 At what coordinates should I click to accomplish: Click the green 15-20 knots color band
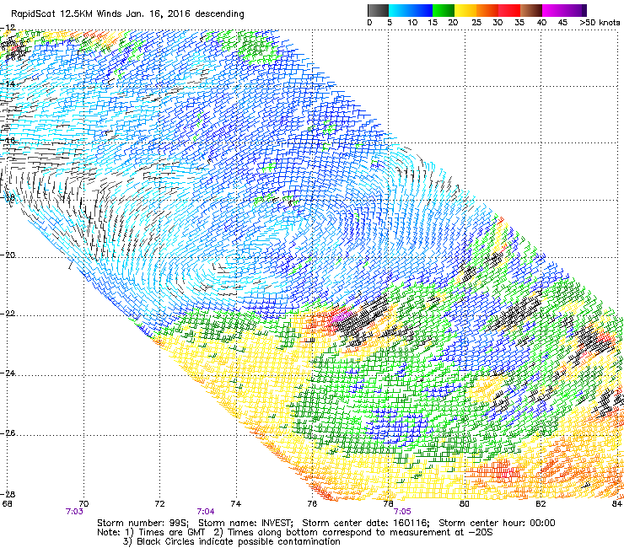click(x=444, y=10)
